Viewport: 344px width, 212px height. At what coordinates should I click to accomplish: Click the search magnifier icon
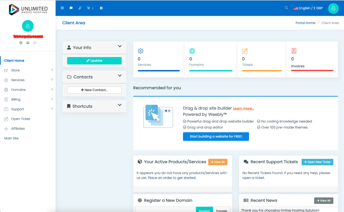(286, 8)
